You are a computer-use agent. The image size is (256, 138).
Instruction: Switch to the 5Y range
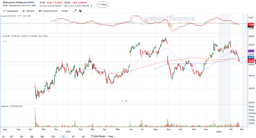coord(73,136)
